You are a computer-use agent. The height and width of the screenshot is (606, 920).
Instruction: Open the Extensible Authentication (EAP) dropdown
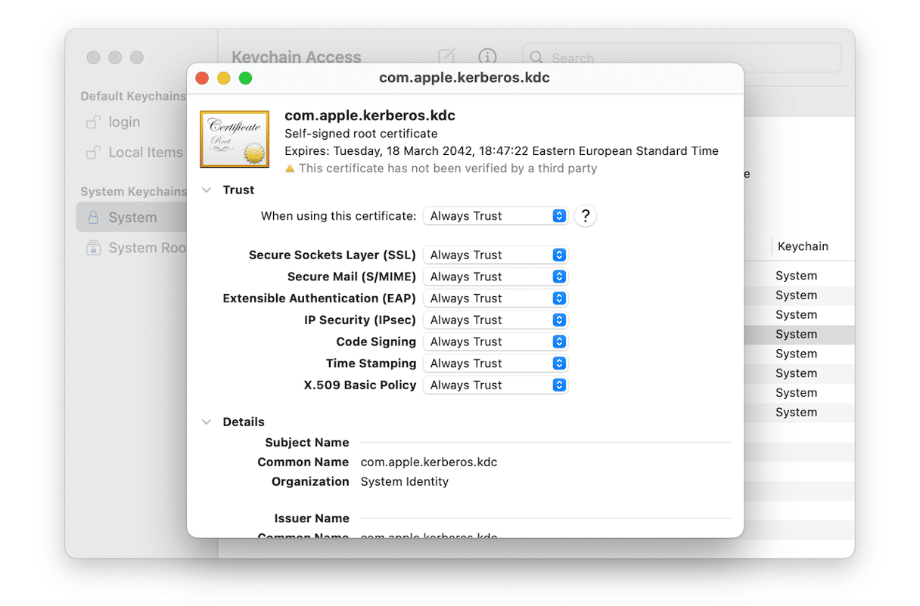pos(495,298)
